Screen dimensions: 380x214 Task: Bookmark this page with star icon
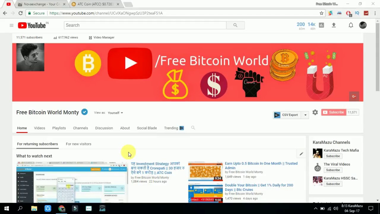click(x=321, y=13)
